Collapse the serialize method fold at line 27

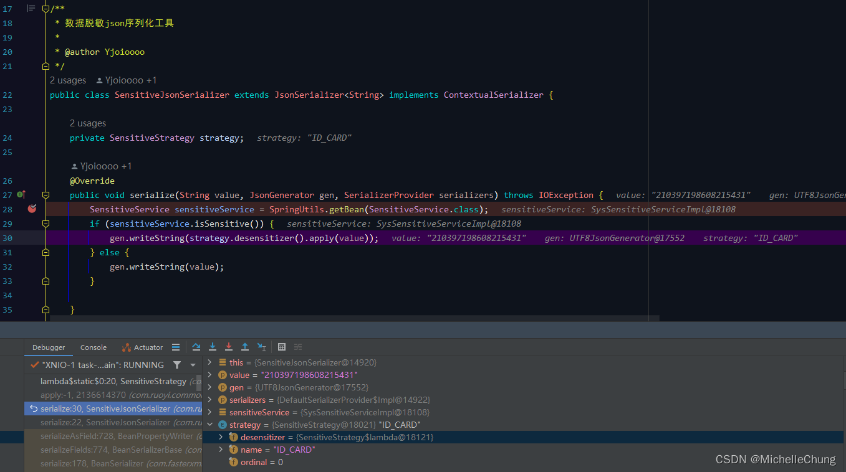point(46,195)
